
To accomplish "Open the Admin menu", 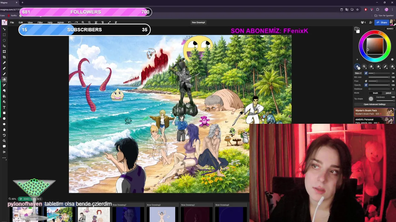I will click(x=60, y=23).
